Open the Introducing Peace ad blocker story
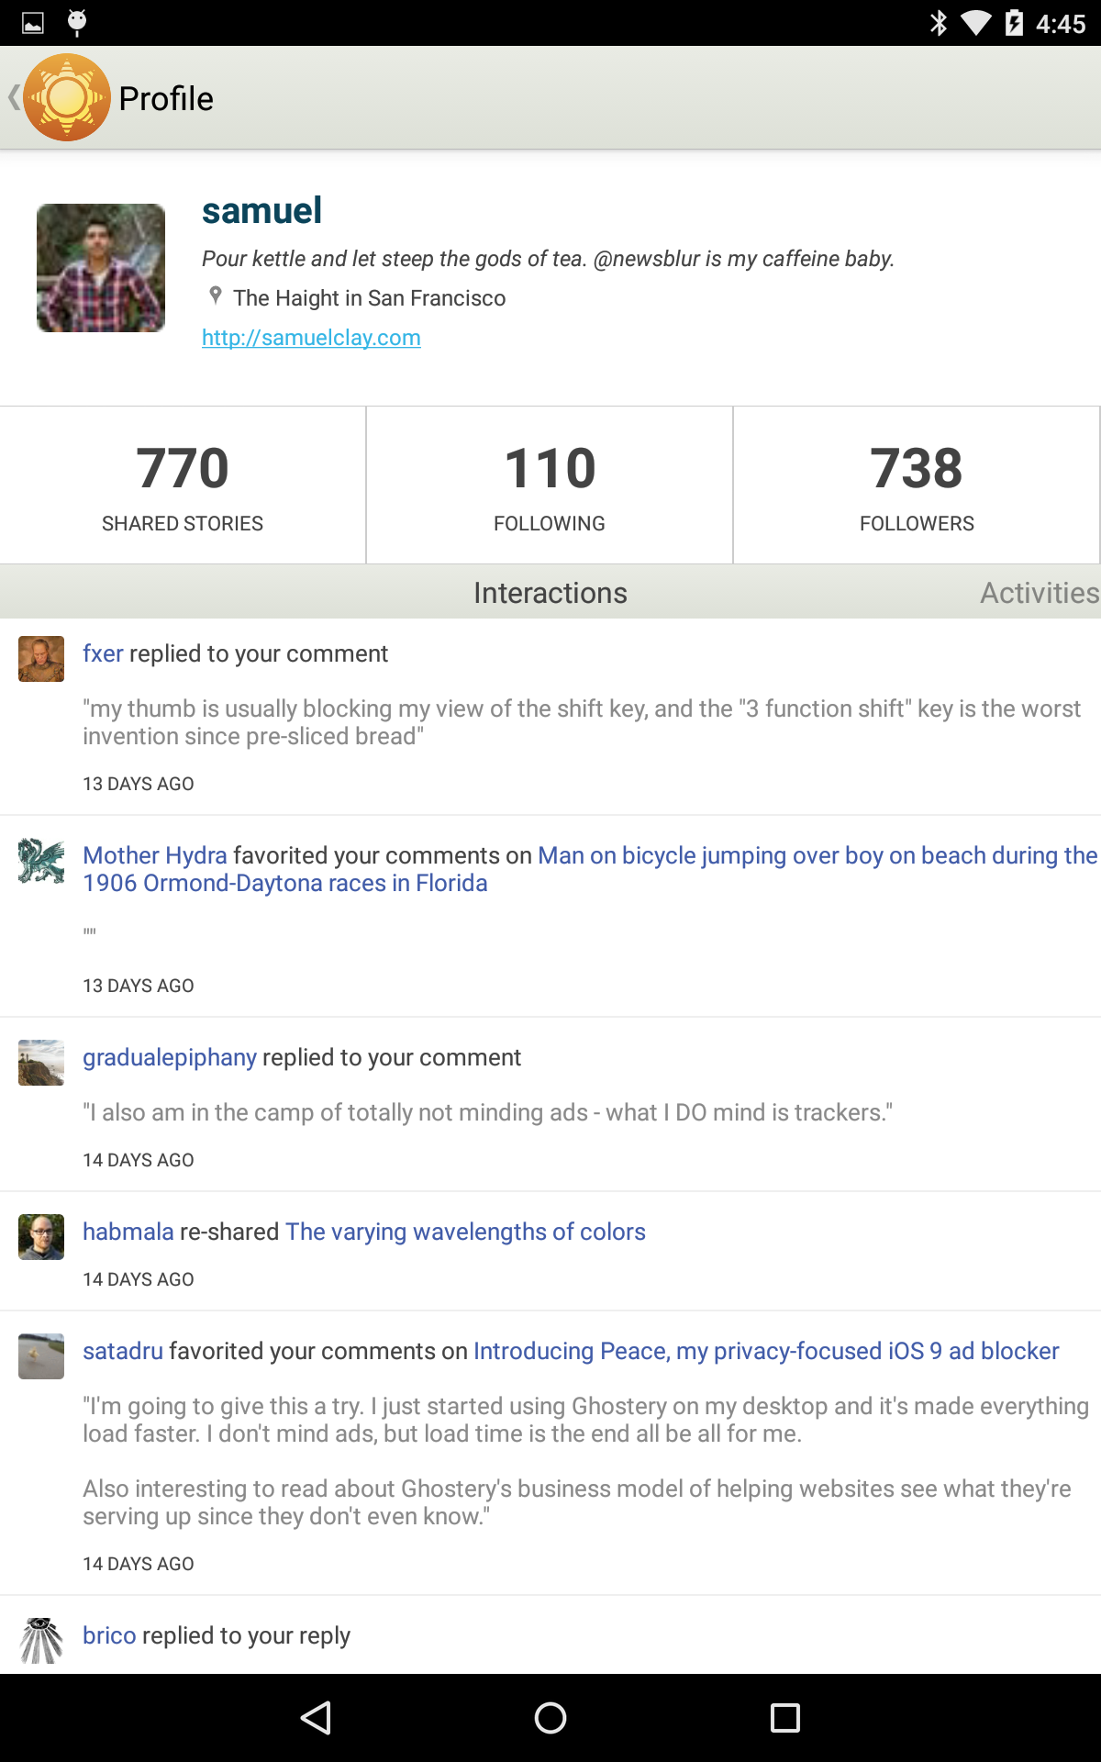This screenshot has height=1762, width=1101. pyautogui.click(x=766, y=1351)
